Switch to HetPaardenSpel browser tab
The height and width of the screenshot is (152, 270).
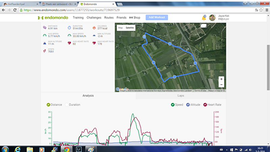21,4
